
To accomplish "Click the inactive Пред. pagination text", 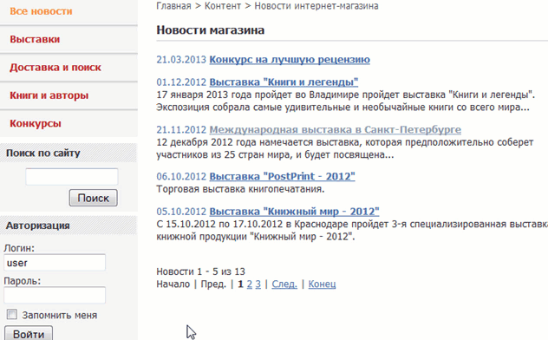I will [213, 284].
